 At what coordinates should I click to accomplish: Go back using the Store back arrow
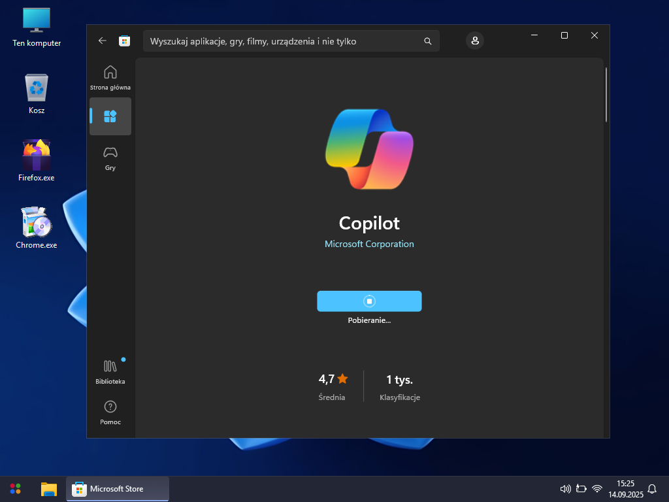pos(102,41)
